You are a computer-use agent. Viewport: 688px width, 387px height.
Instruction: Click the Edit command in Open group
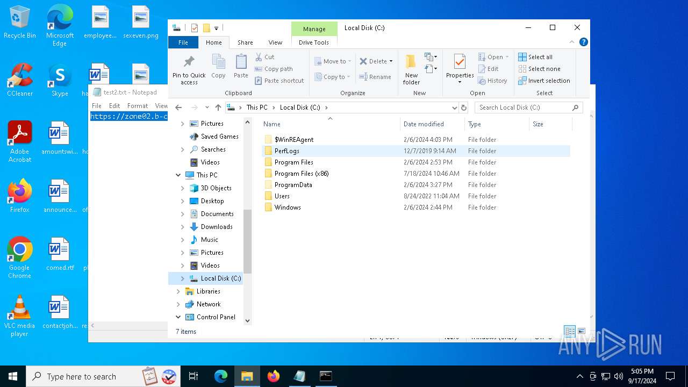488,69
